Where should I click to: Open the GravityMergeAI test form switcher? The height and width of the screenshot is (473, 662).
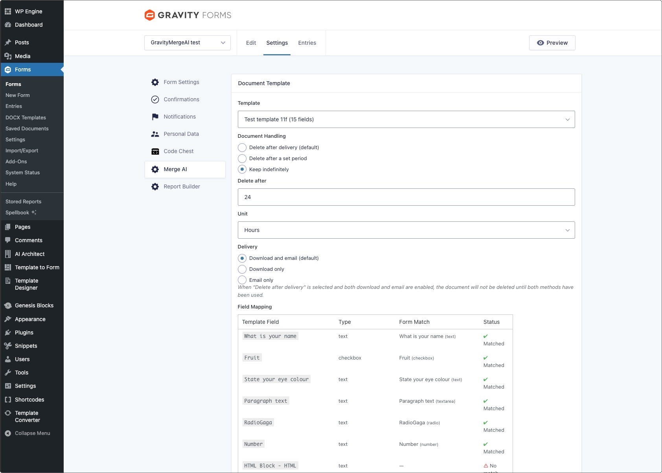click(x=187, y=43)
